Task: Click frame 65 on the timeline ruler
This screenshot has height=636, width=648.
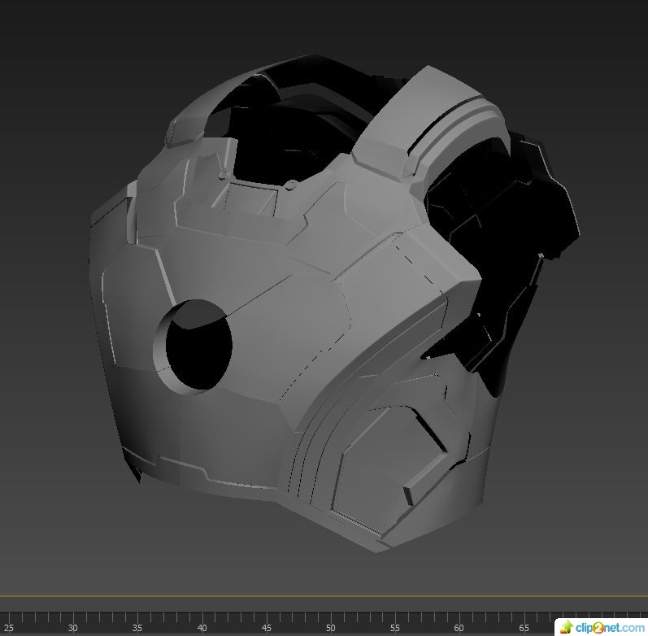Action: click(524, 627)
